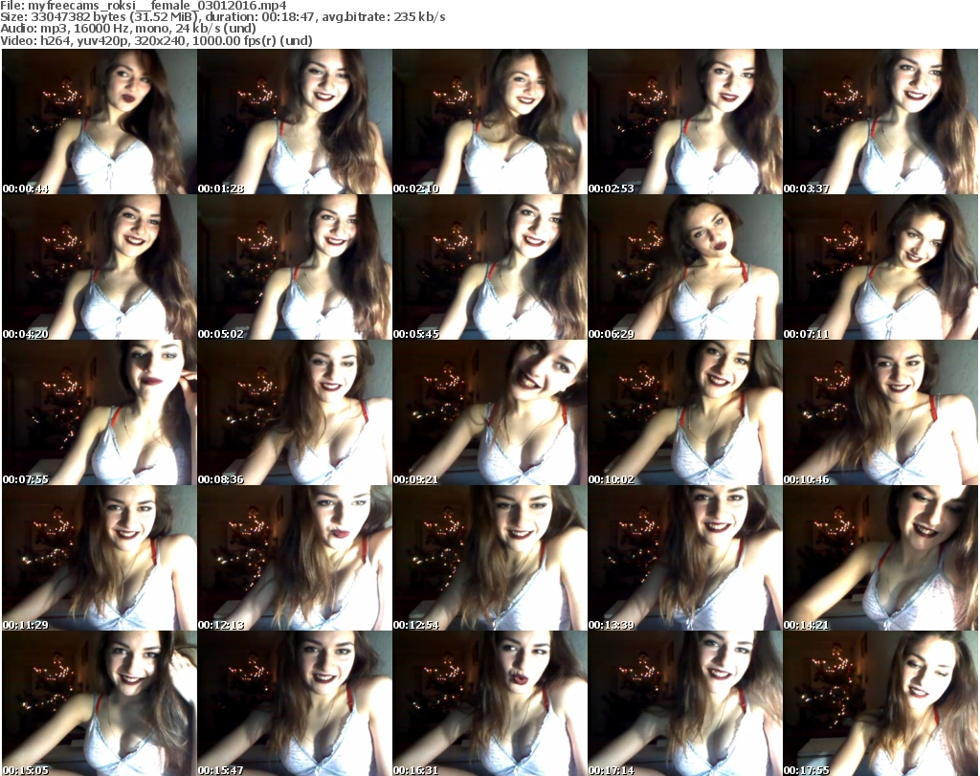Pick the thumbnail marked 00:05:45
The height and width of the screenshot is (776, 980).
click(x=490, y=267)
